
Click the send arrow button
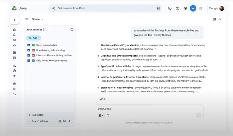pos(199,115)
